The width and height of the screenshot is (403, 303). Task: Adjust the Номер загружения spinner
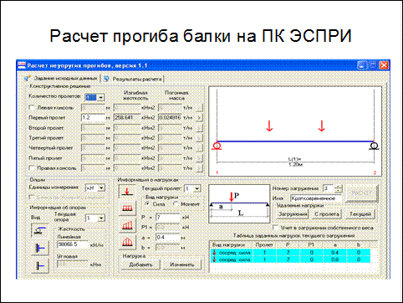coord(339,189)
